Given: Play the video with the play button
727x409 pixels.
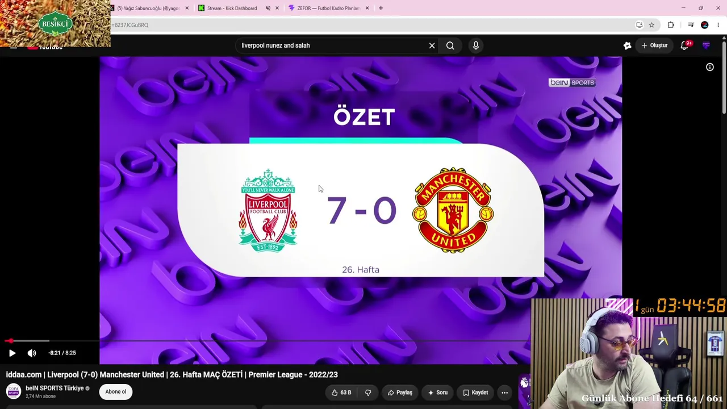Looking at the screenshot, I should (12, 353).
